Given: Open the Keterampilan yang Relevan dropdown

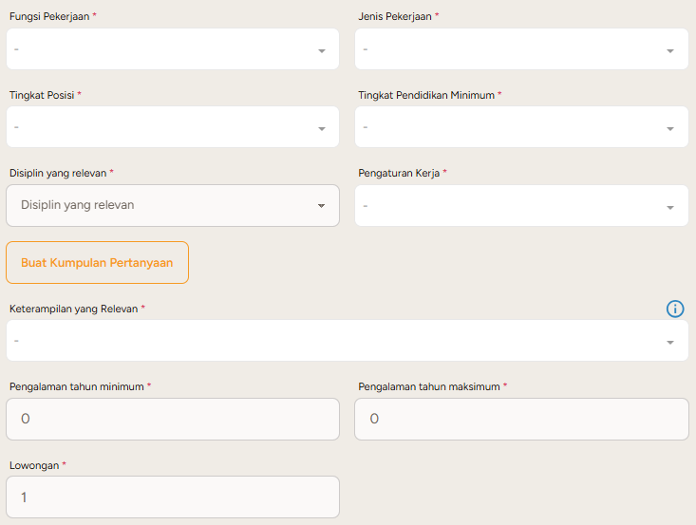Looking at the screenshot, I should (332, 341).
